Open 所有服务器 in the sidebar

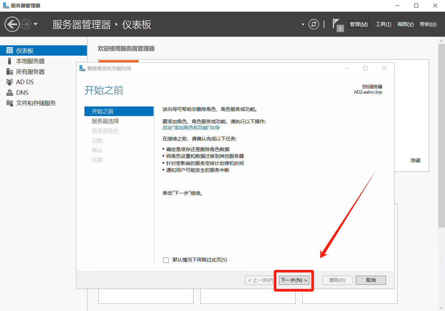pos(30,72)
